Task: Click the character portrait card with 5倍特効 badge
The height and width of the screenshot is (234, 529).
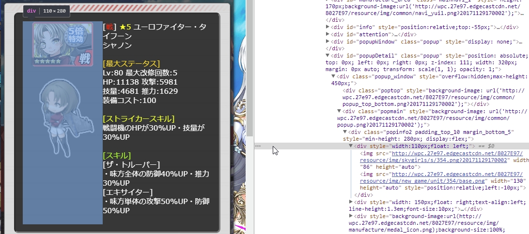Action: click(x=63, y=44)
